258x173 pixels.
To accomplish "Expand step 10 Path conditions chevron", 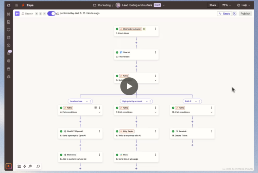I will coord(212,112).
